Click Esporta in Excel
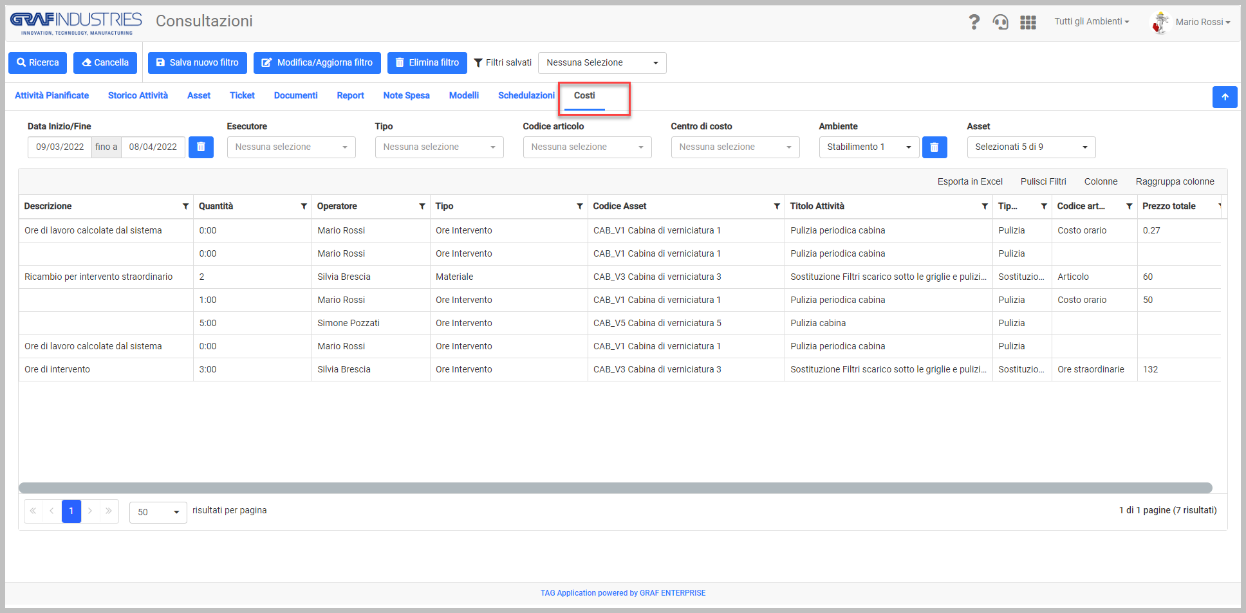The height and width of the screenshot is (613, 1246). click(969, 182)
